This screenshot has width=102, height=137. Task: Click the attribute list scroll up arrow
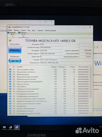click(90, 66)
